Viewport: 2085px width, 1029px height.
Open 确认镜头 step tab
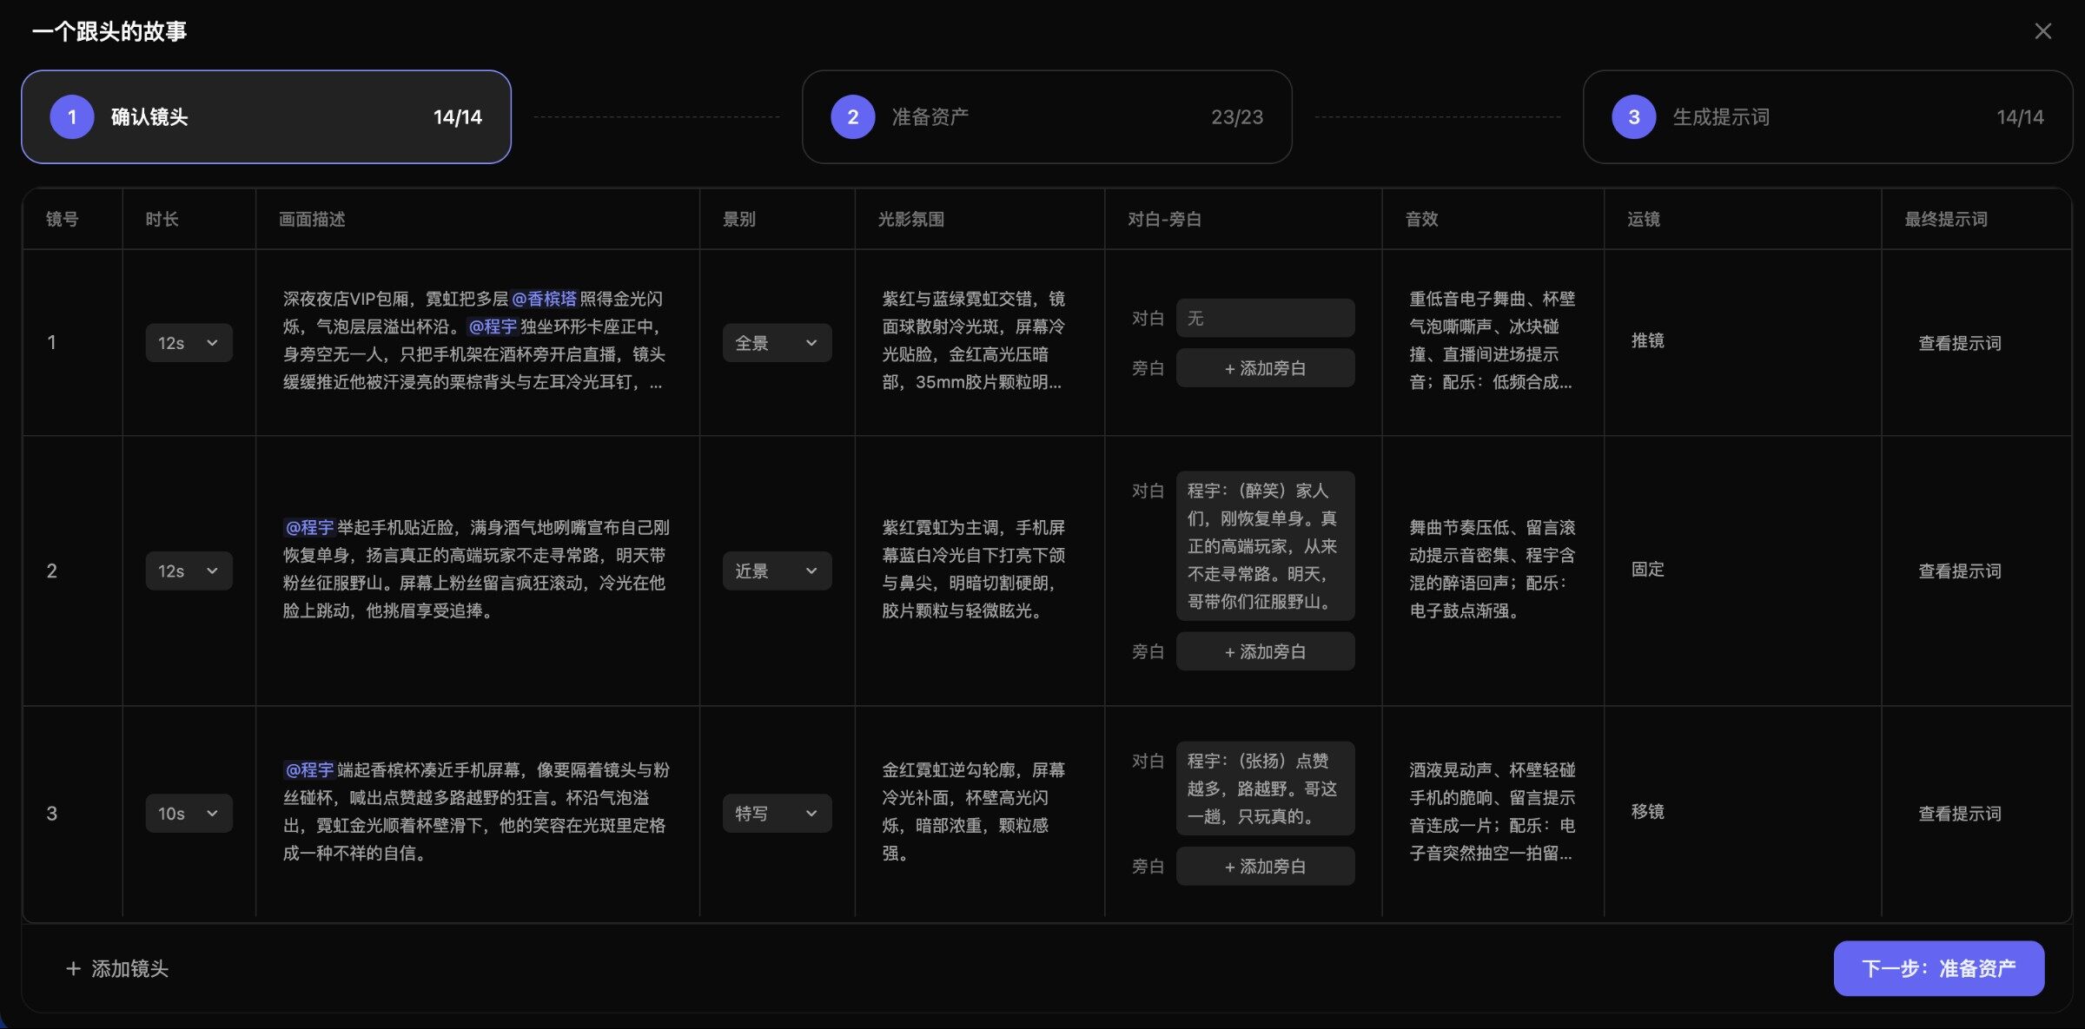pyautogui.click(x=266, y=117)
